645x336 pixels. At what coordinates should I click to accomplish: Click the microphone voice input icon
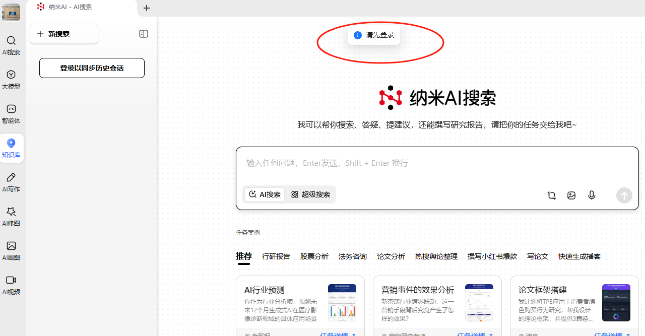tap(592, 195)
